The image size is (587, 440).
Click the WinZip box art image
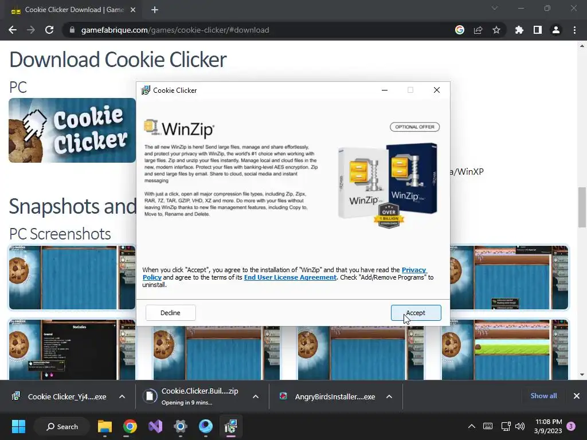pos(388,185)
